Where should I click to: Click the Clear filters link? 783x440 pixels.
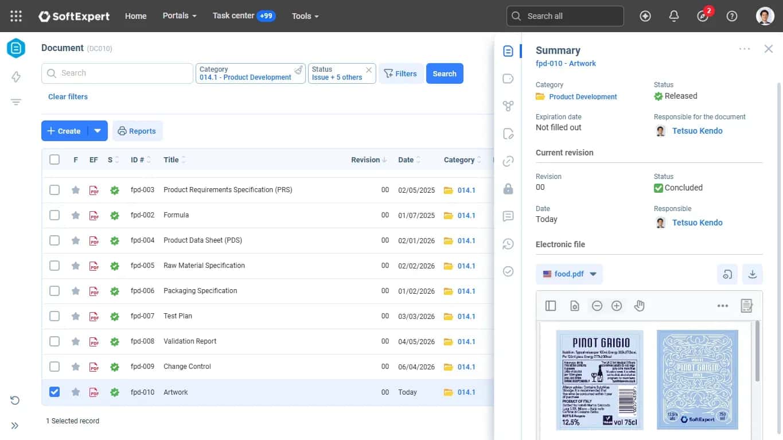tap(68, 97)
